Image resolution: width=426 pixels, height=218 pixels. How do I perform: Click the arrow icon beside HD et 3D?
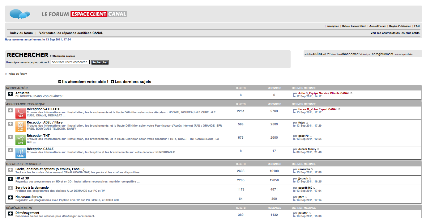[10, 179]
